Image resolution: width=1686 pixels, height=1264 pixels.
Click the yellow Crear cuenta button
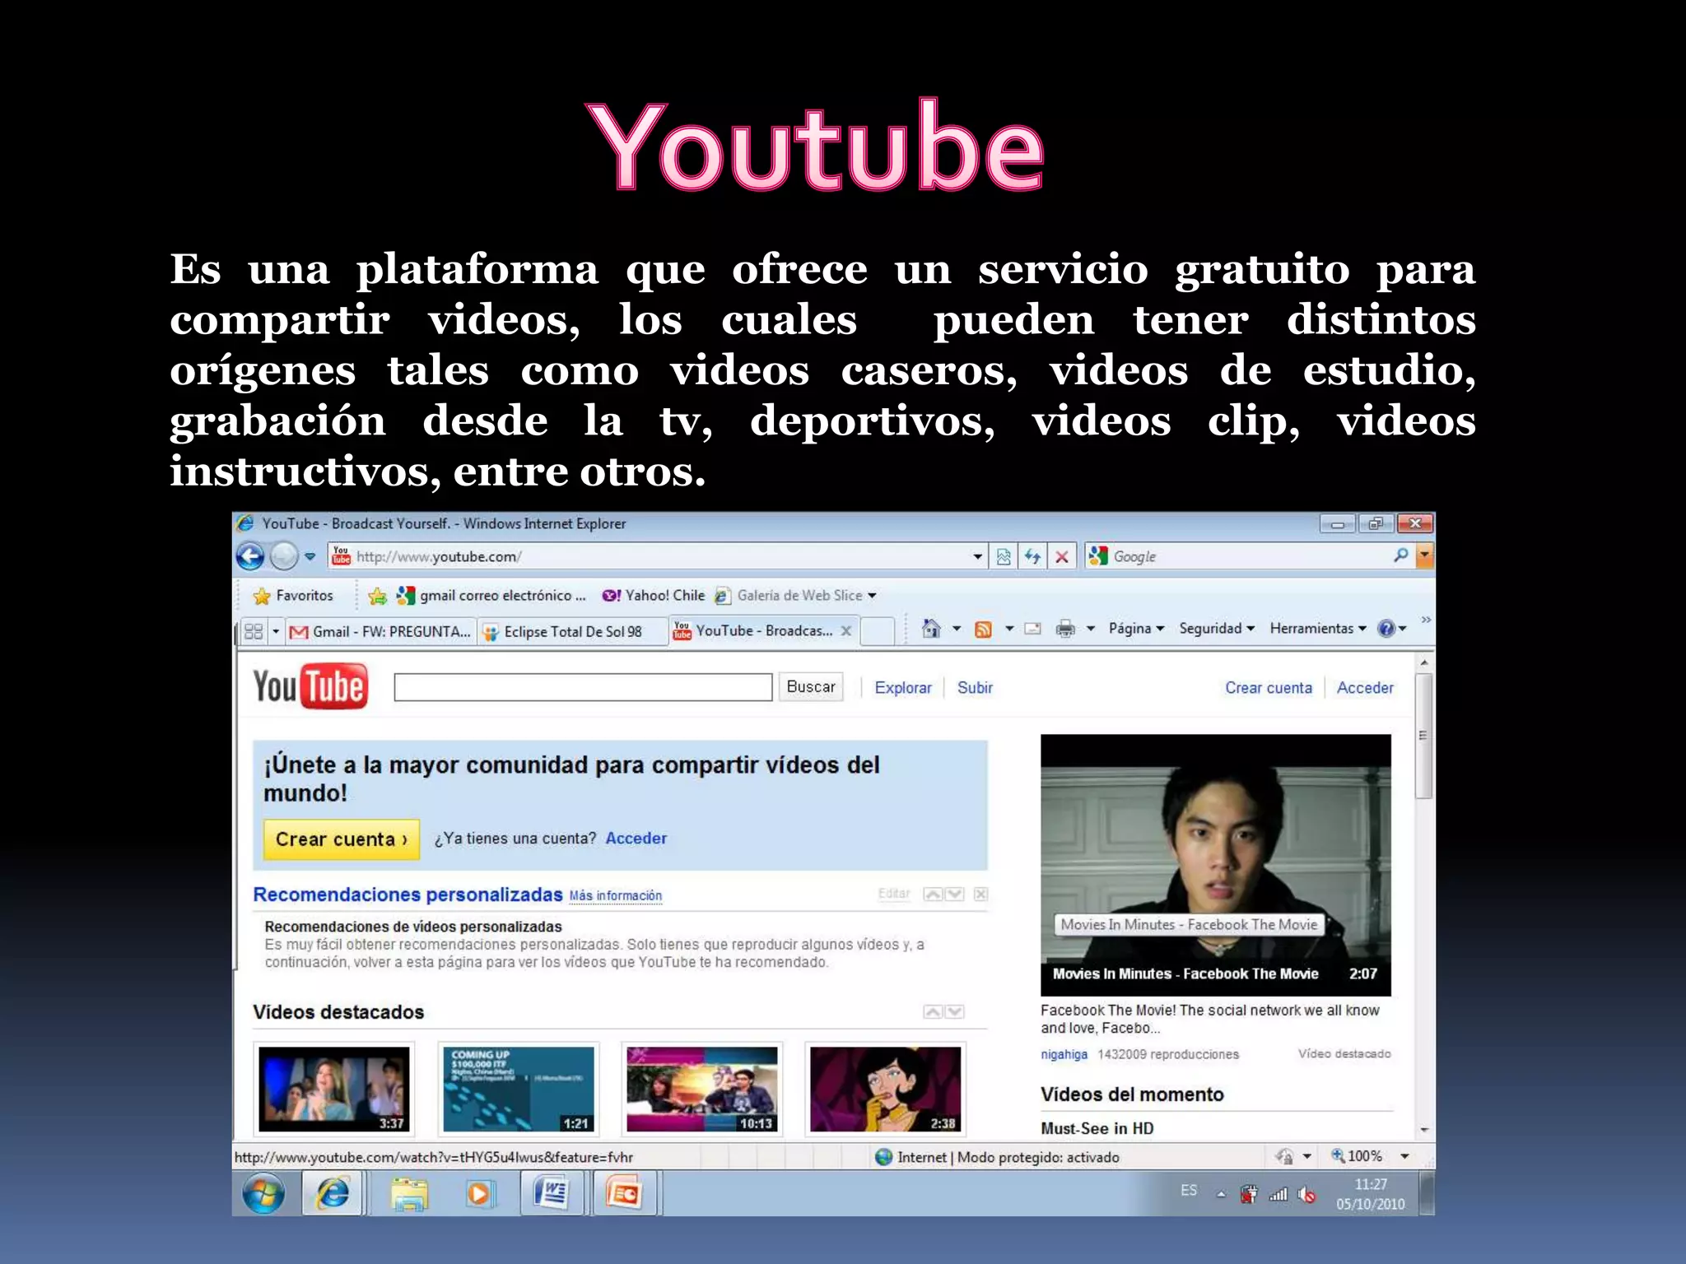(x=342, y=839)
